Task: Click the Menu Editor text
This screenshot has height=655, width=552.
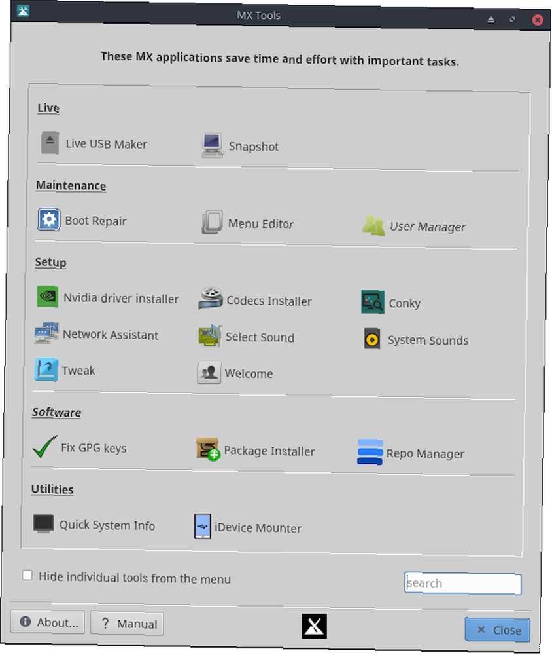Action: point(261,223)
